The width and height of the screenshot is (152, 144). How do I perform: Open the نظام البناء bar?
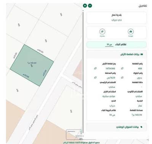[x=117, y=45]
